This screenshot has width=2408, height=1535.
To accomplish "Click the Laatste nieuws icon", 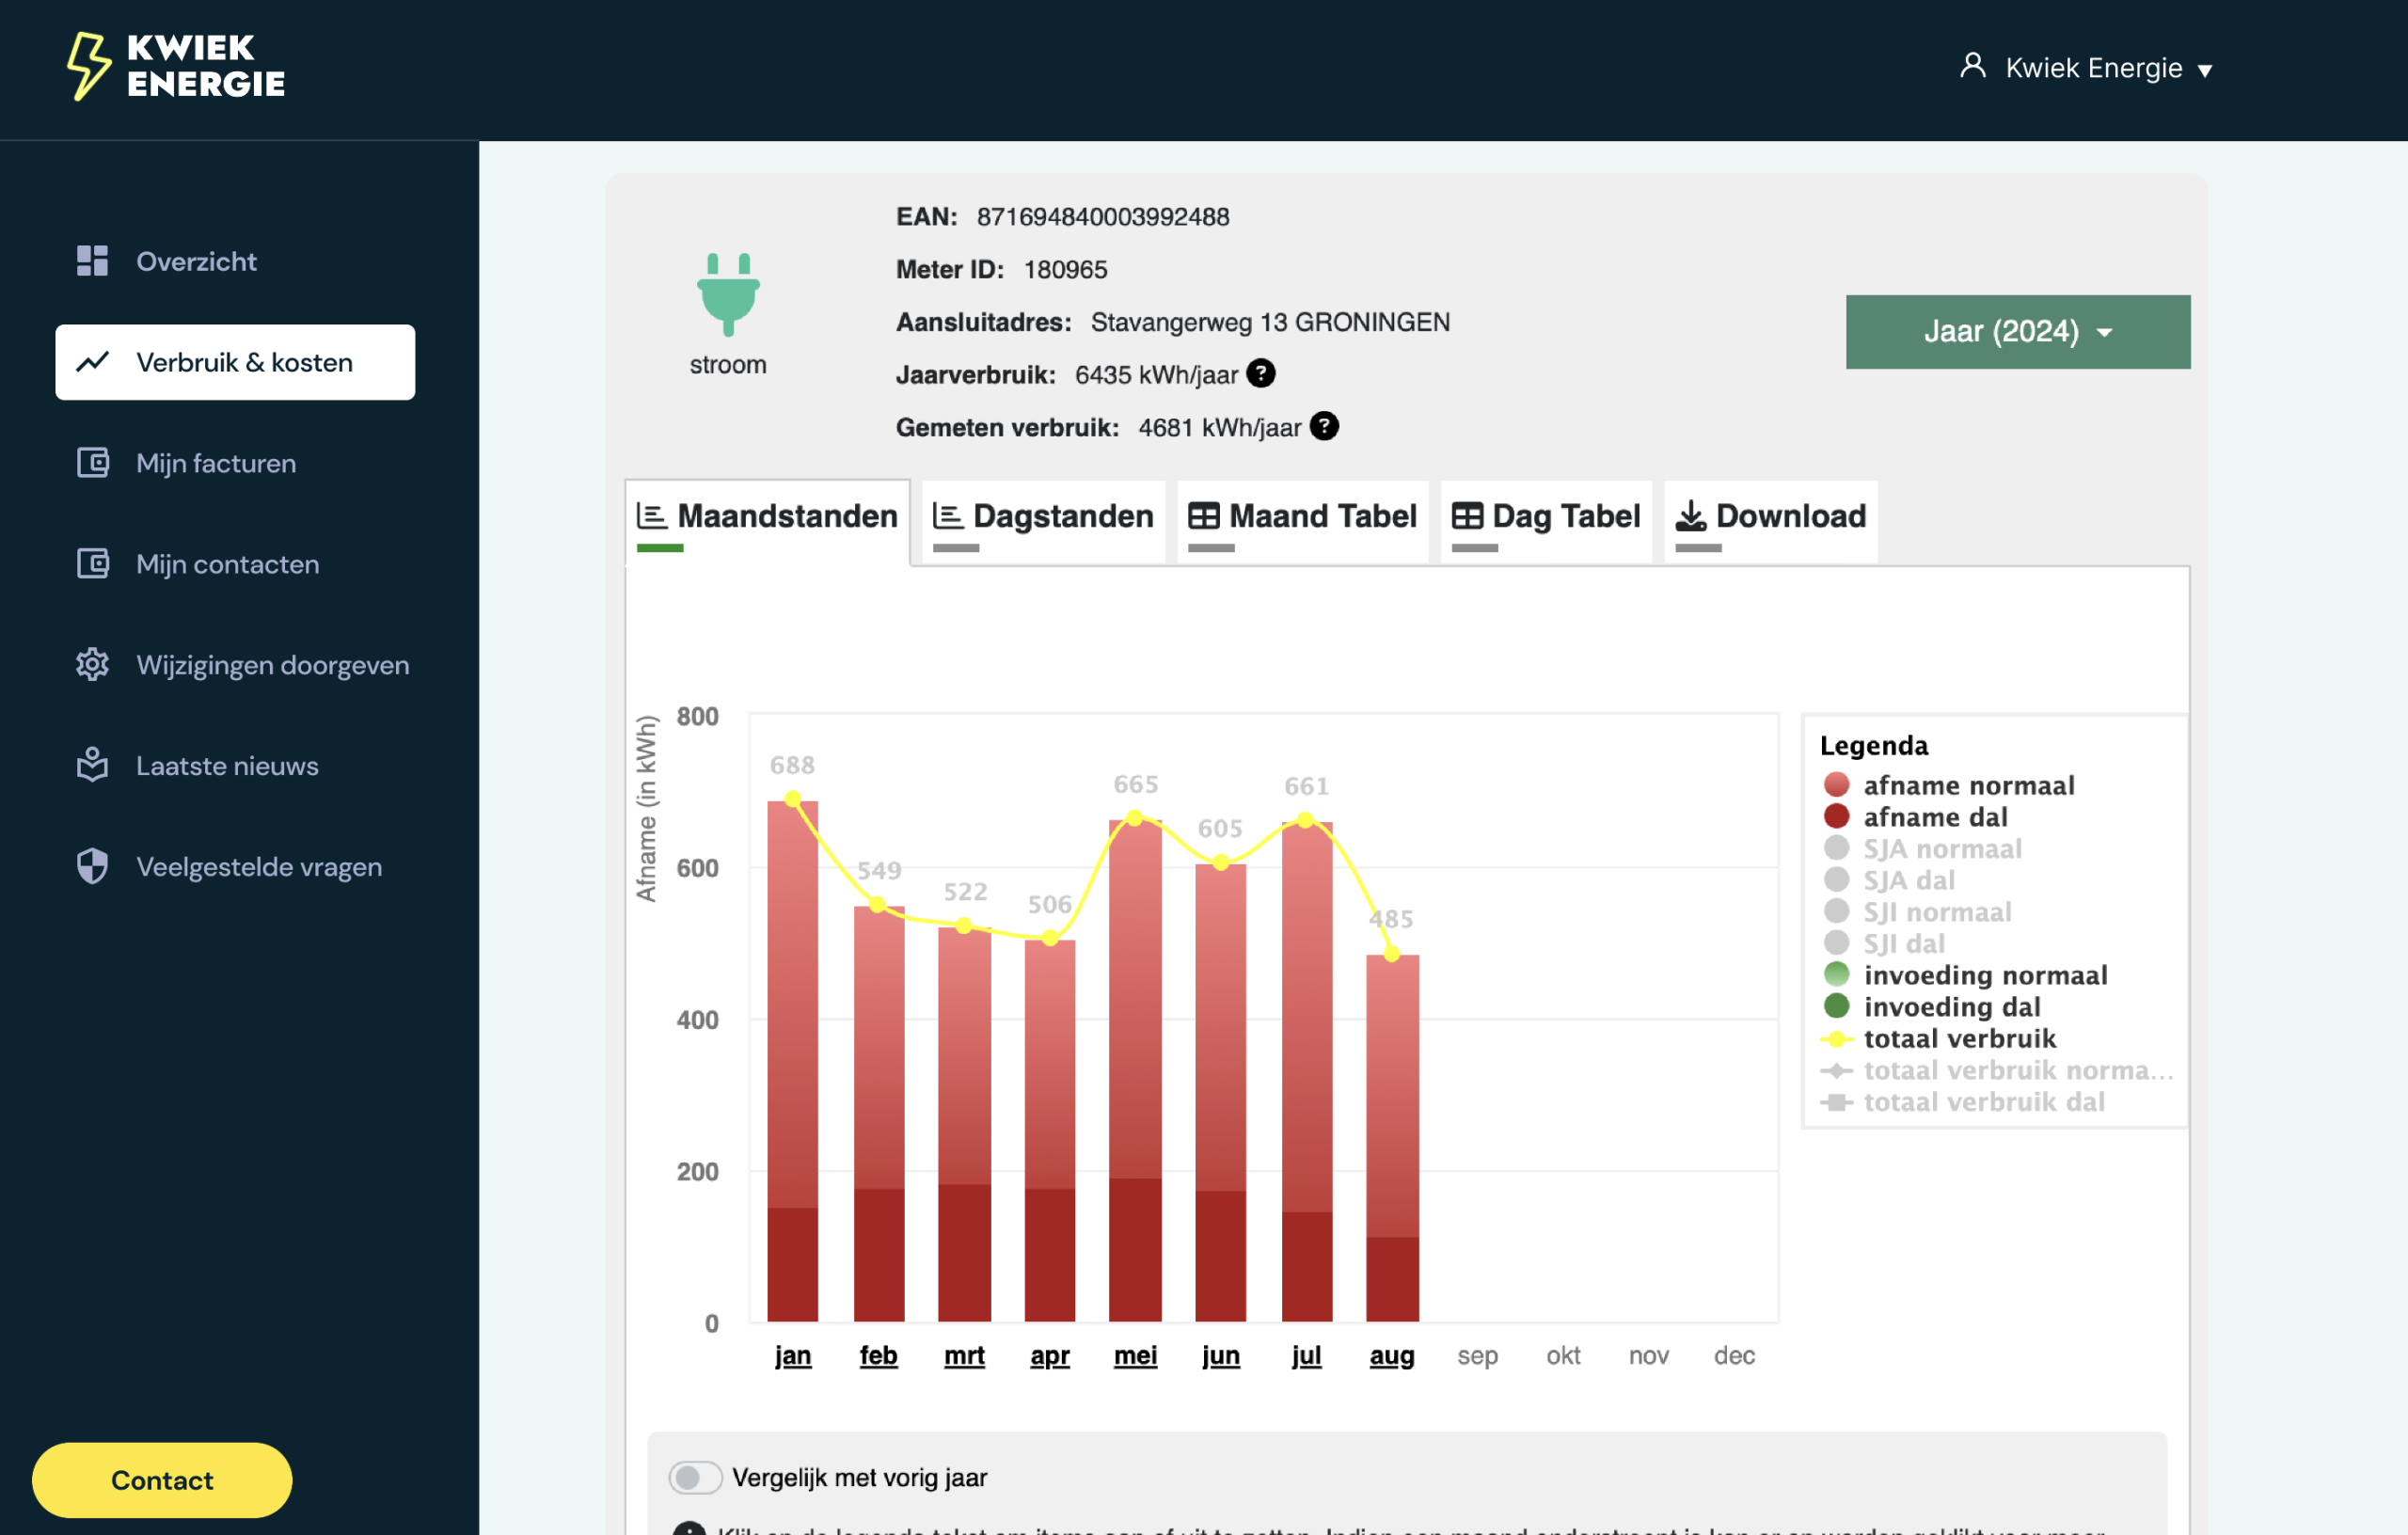I will click(92, 766).
